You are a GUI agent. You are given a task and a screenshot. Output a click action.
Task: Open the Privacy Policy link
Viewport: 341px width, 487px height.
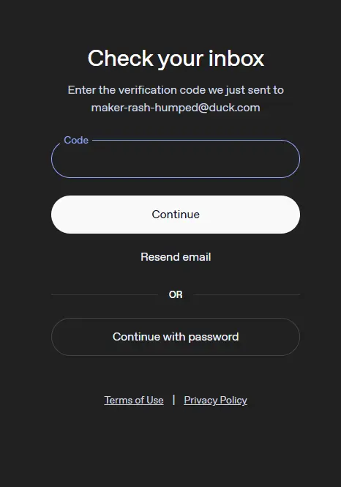[215, 400]
